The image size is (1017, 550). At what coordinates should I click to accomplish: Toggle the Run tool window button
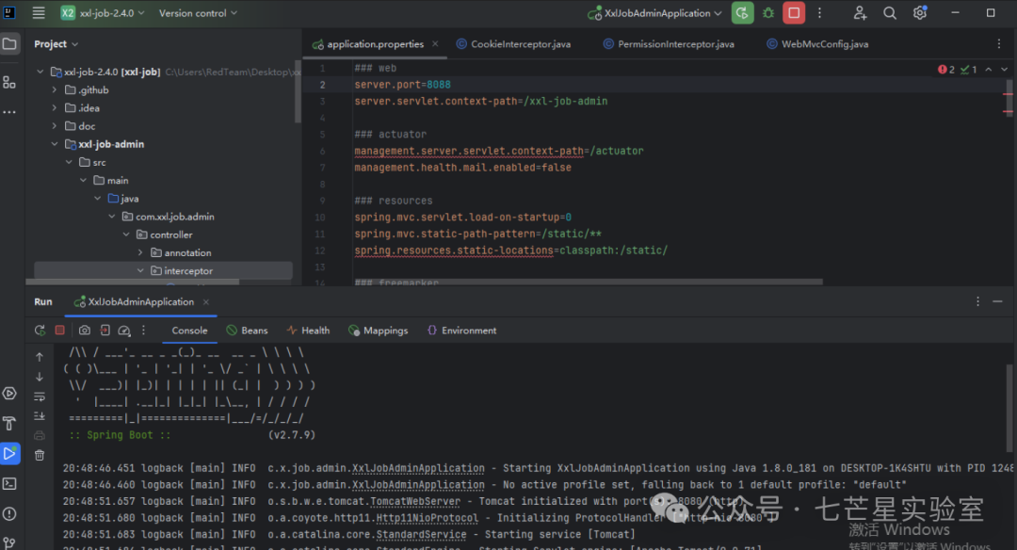(9, 453)
